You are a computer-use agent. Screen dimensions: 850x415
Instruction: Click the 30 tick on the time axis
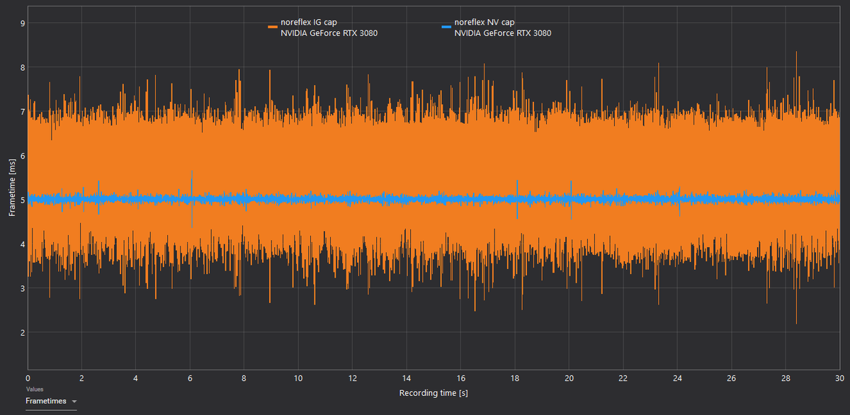click(x=839, y=378)
